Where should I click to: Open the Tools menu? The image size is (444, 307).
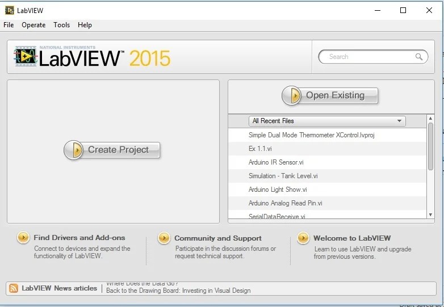(x=61, y=25)
